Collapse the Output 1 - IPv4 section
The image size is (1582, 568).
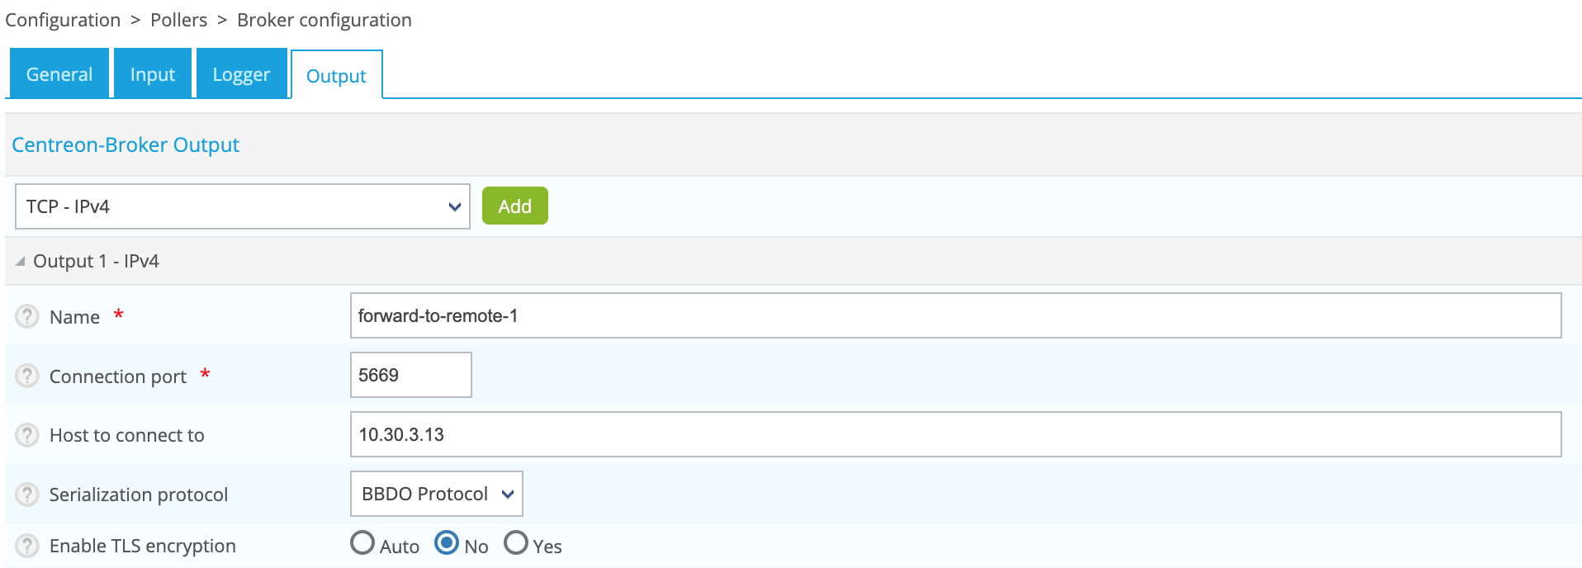(x=21, y=262)
